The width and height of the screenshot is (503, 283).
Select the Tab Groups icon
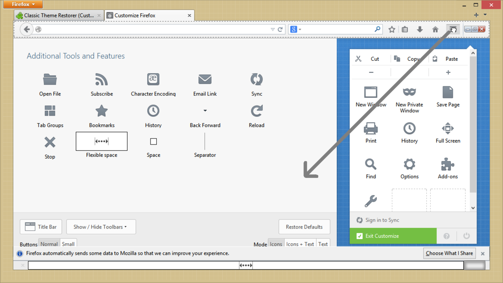coord(50,111)
